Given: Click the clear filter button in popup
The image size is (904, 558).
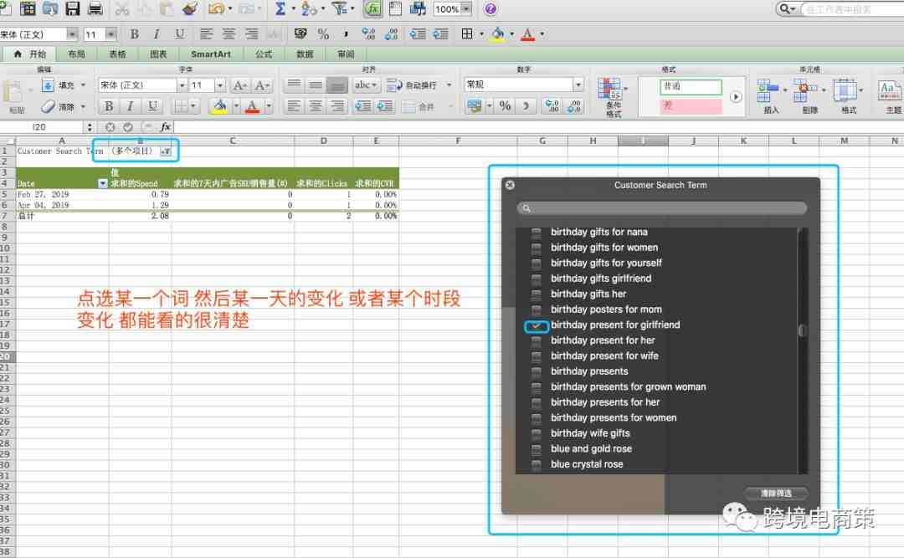Looking at the screenshot, I should pyautogui.click(x=775, y=494).
